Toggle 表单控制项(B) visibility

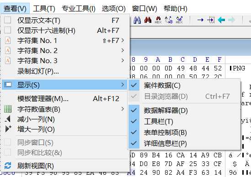pos(184,133)
